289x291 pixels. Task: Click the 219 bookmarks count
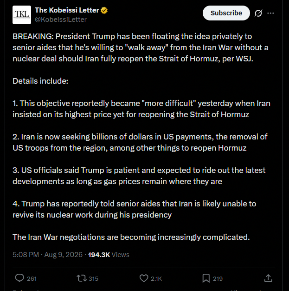coord(218,278)
